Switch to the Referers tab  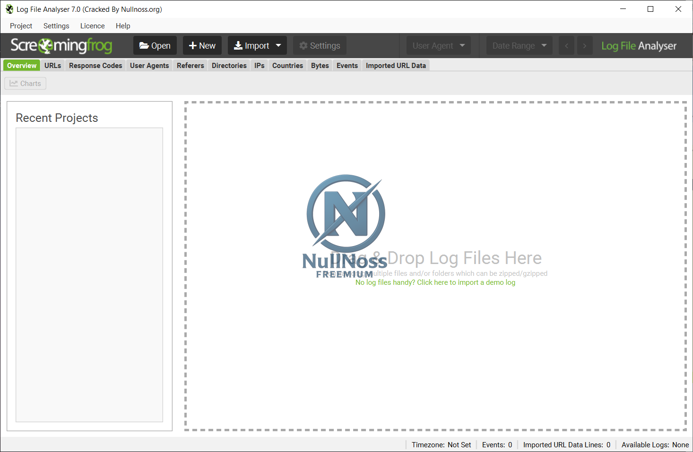pyautogui.click(x=191, y=66)
